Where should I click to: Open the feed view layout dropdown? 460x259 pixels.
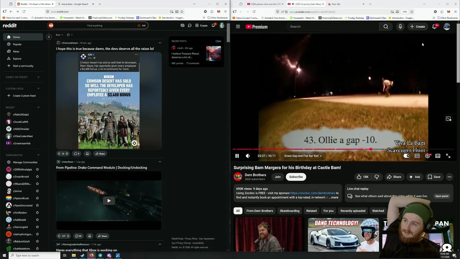click(x=69, y=35)
